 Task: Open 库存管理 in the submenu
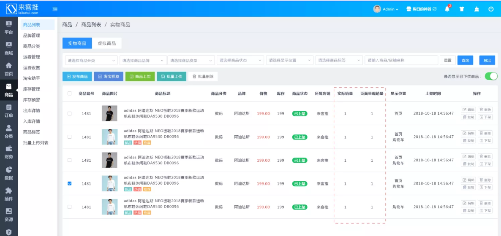(x=32, y=89)
